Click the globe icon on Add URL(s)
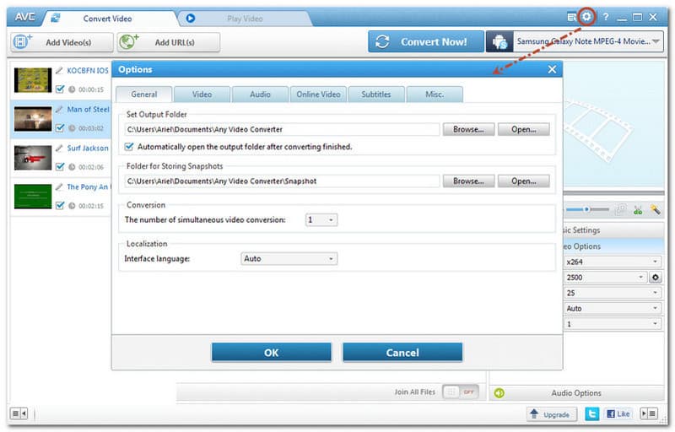The width and height of the screenshot is (675, 432). click(128, 41)
